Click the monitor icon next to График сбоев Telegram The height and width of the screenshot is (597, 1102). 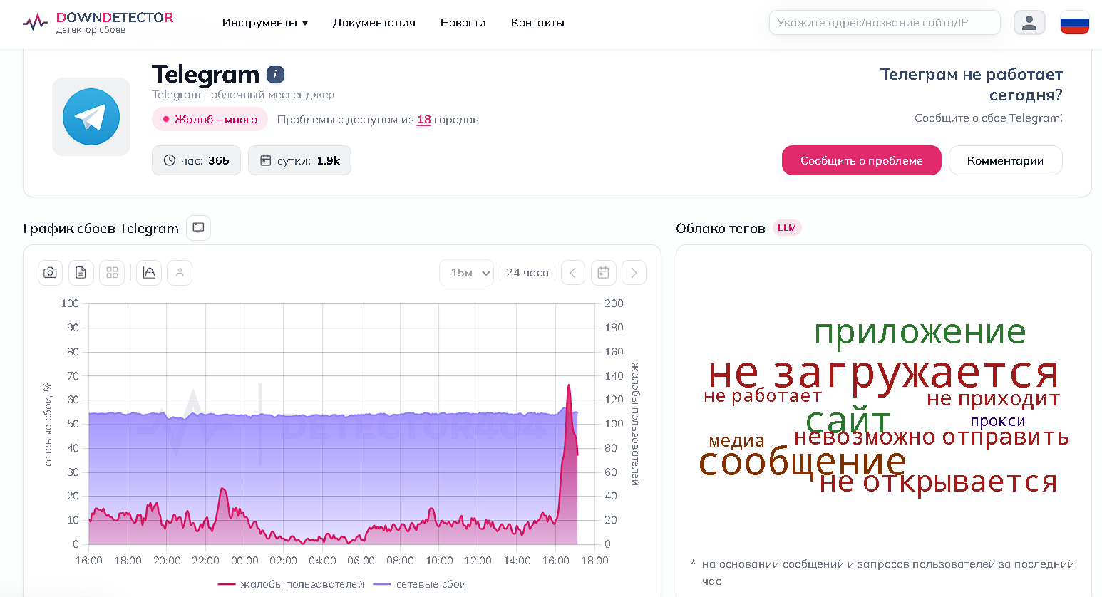pyautogui.click(x=198, y=228)
